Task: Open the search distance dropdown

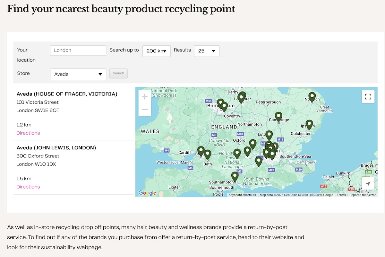Action: tap(157, 51)
